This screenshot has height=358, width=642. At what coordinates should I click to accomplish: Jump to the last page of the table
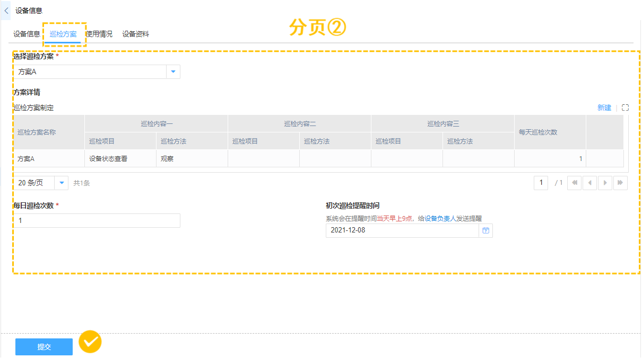pos(620,183)
